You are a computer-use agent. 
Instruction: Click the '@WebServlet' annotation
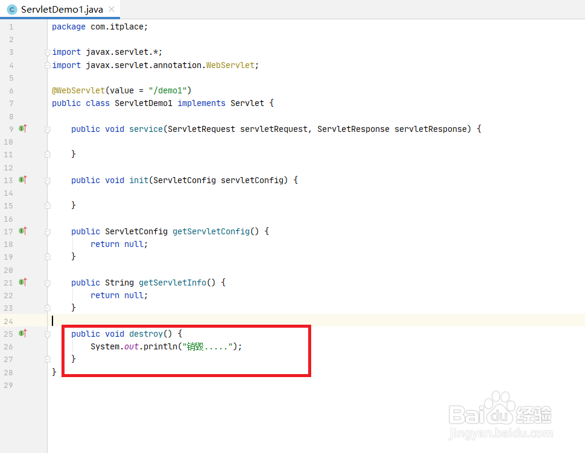tap(78, 90)
